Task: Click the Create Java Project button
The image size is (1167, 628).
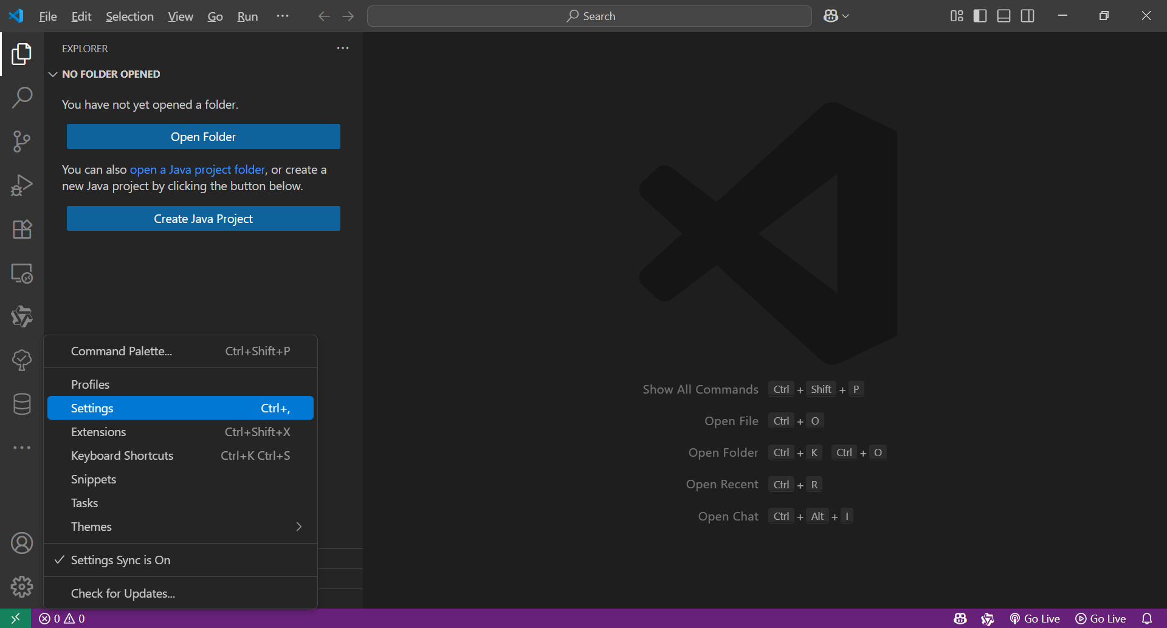Action: tap(204, 219)
